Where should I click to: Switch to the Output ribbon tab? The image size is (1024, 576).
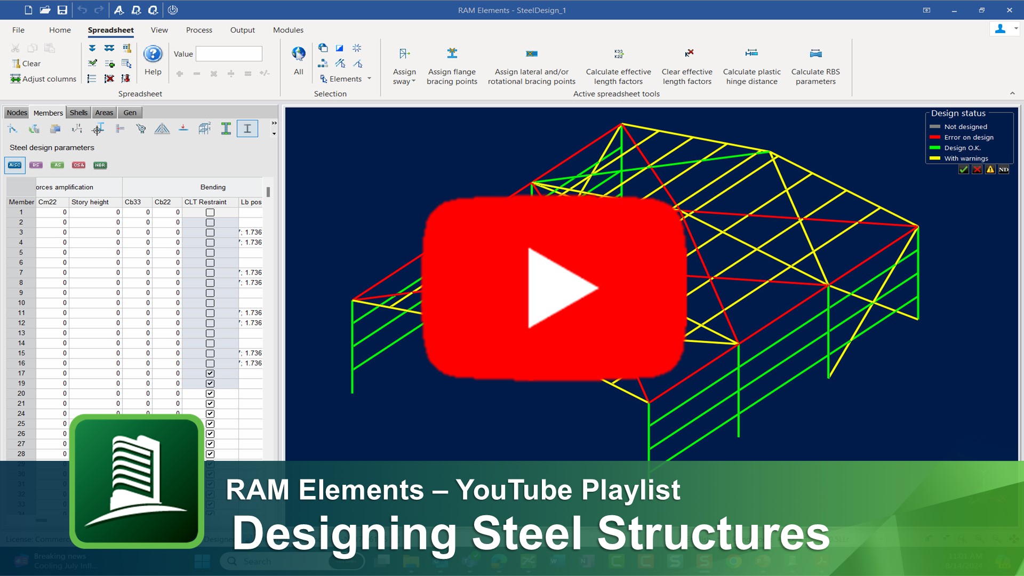[242, 30]
